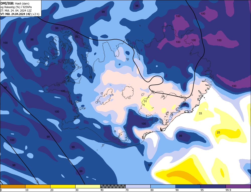Click the 'VT: Mið. 24.04.2024 14Z (+2 h)' line
Viewport: 251px width, 192px height.
point(20,14)
